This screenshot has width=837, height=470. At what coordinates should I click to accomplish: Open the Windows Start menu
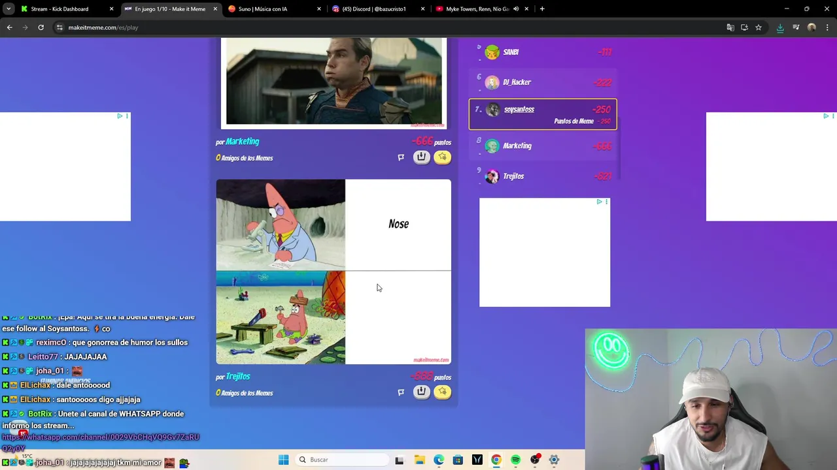point(283,460)
